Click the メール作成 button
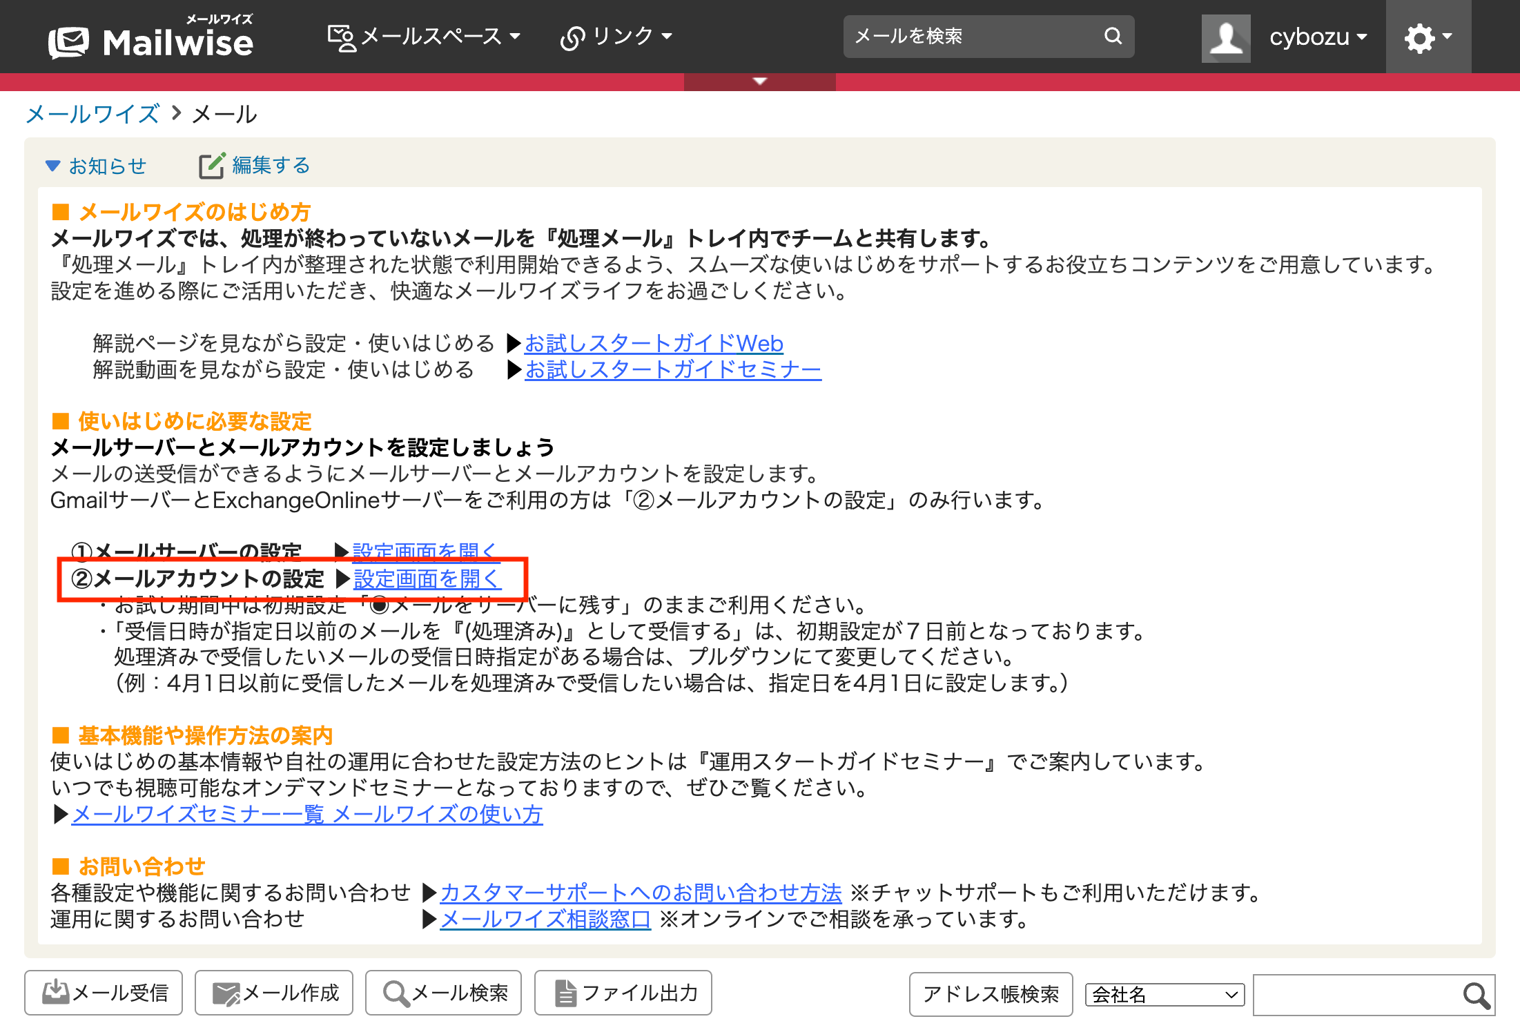The height and width of the screenshot is (1030, 1520). [x=274, y=993]
